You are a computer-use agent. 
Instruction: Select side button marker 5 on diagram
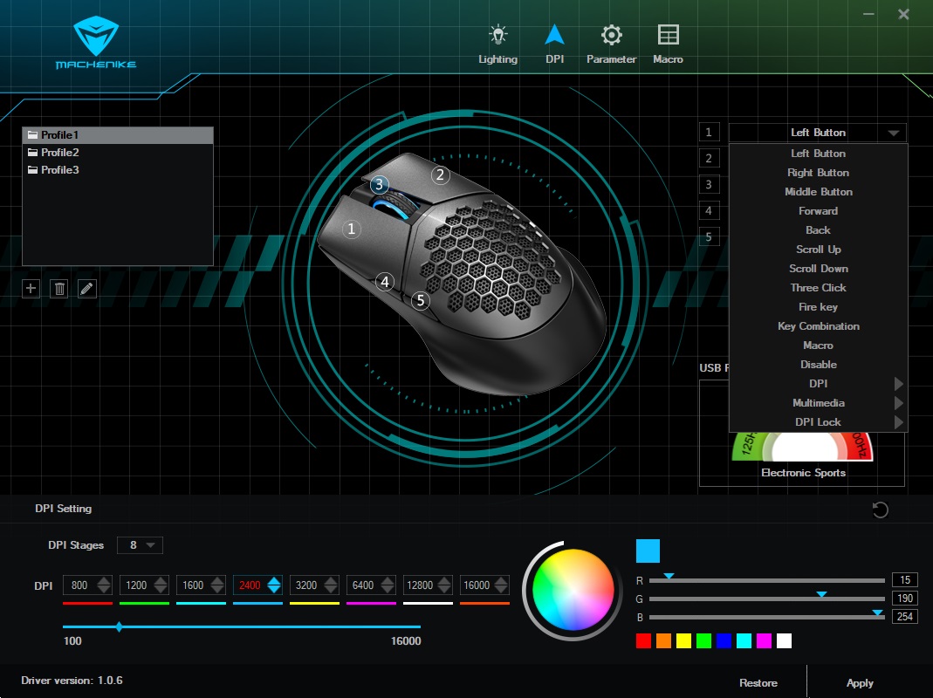pyautogui.click(x=421, y=300)
